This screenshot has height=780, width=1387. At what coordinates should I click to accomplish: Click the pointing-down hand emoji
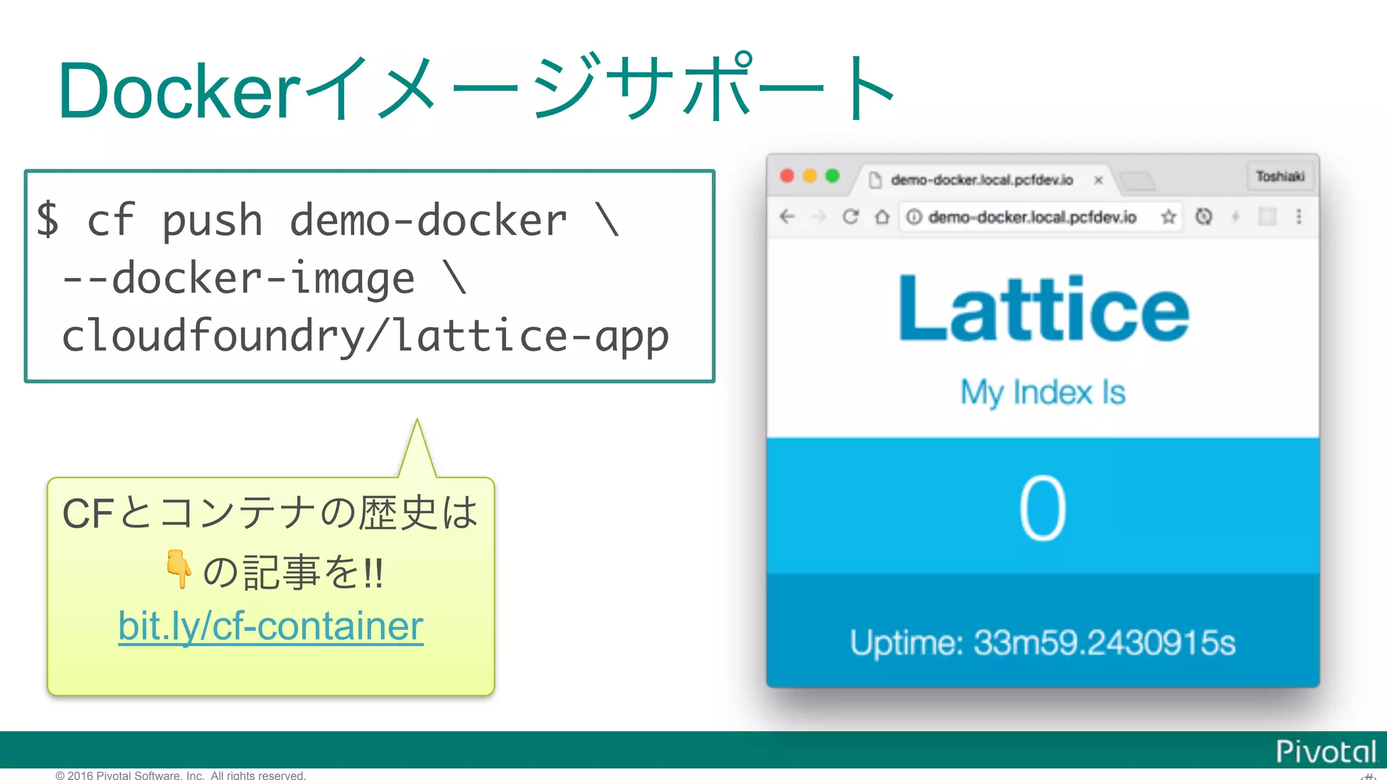click(x=179, y=569)
